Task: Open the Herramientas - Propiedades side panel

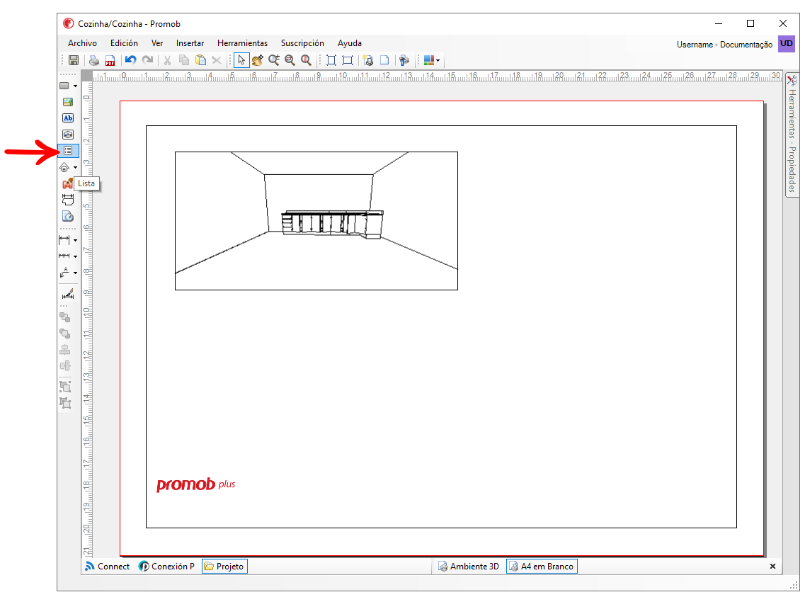Action: [x=792, y=135]
